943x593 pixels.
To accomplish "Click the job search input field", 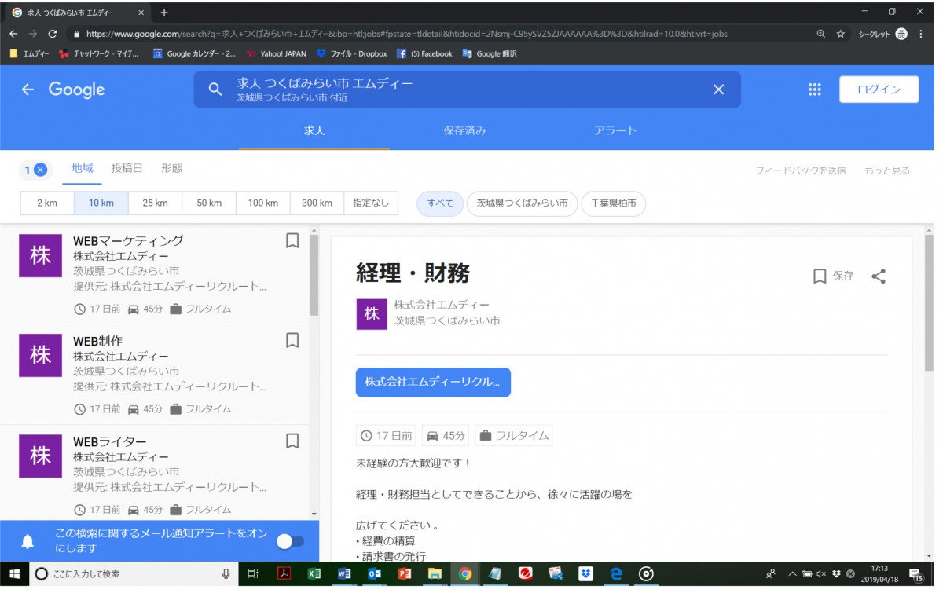I will 468,90.
